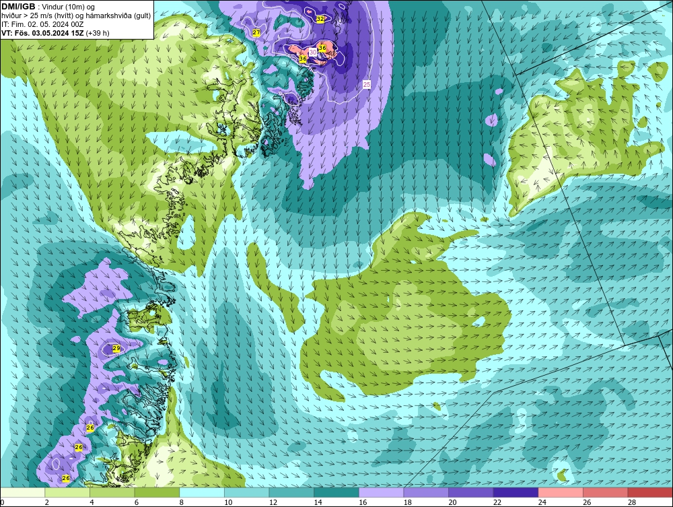Click the white 30 contour label
The width and height of the screenshot is (673, 507).
(313, 52)
